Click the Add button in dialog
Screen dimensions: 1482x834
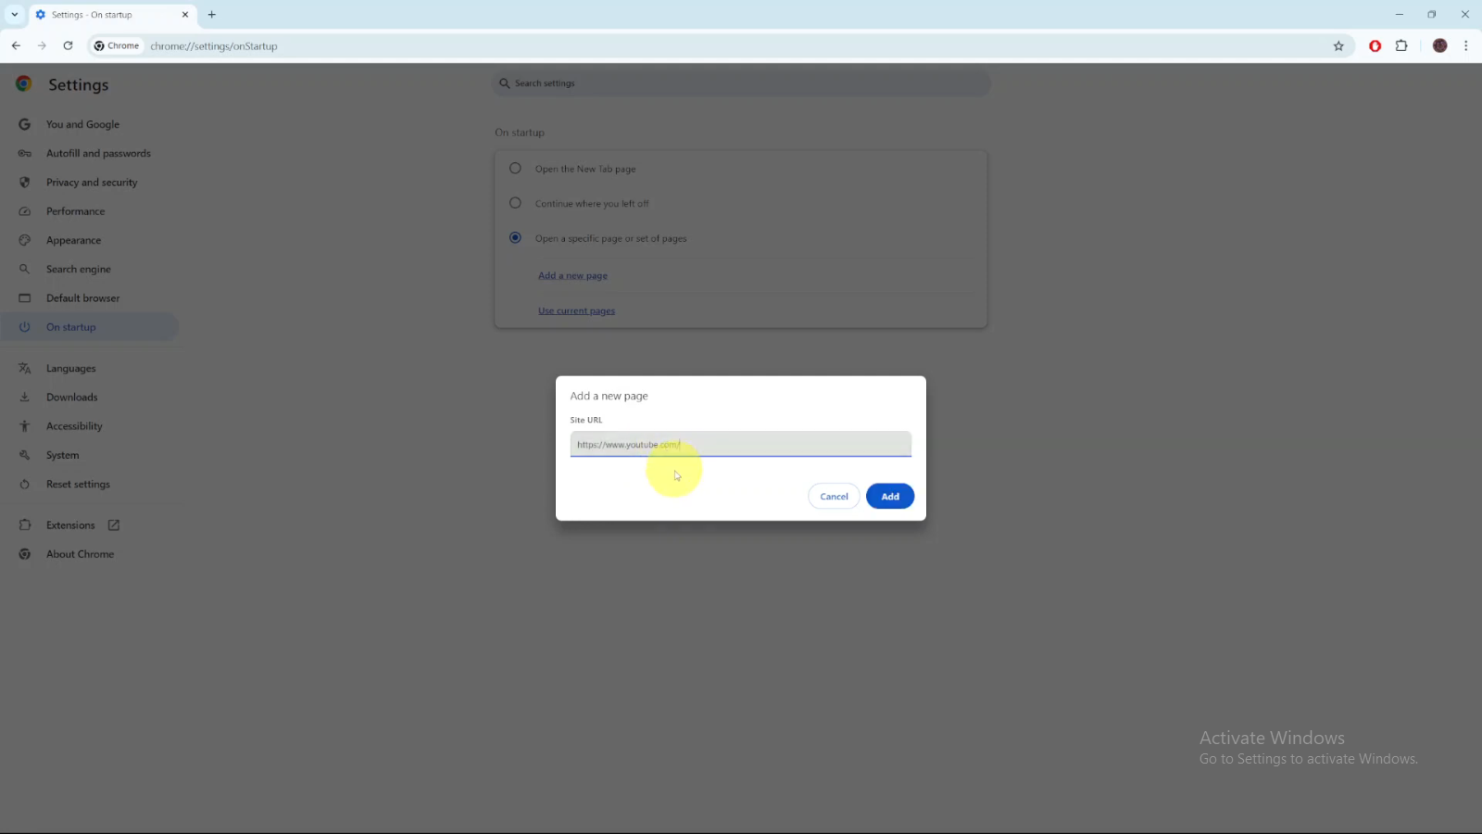[x=889, y=497]
